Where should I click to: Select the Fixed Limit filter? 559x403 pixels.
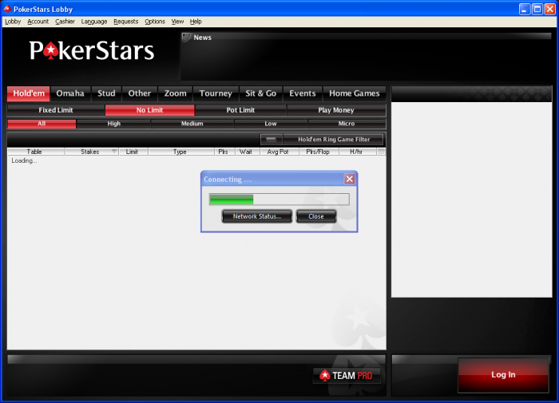tap(56, 110)
